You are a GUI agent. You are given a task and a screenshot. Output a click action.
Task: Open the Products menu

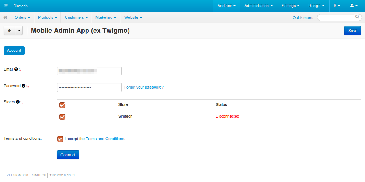pos(48,17)
